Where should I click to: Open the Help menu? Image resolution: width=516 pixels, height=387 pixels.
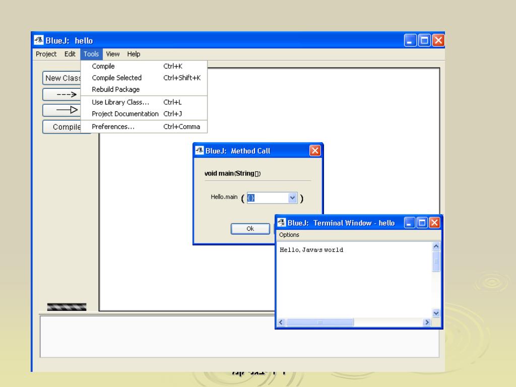(134, 54)
